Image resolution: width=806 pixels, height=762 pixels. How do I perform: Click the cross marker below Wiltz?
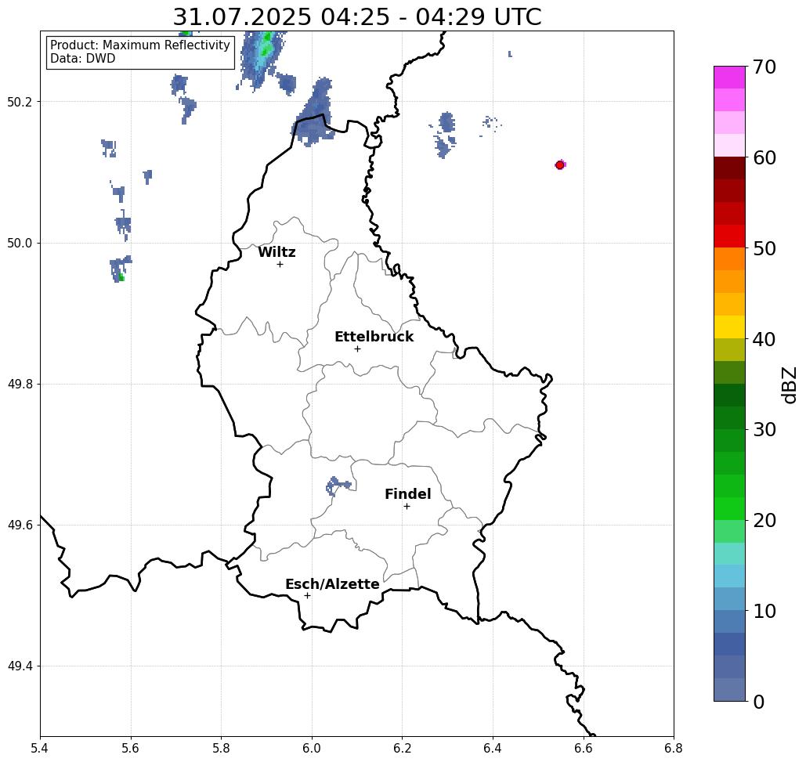pyautogui.click(x=280, y=264)
